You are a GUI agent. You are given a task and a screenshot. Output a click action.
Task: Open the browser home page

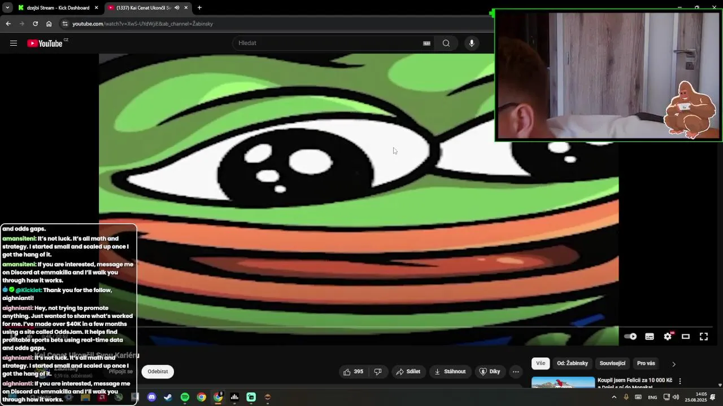coord(49,24)
